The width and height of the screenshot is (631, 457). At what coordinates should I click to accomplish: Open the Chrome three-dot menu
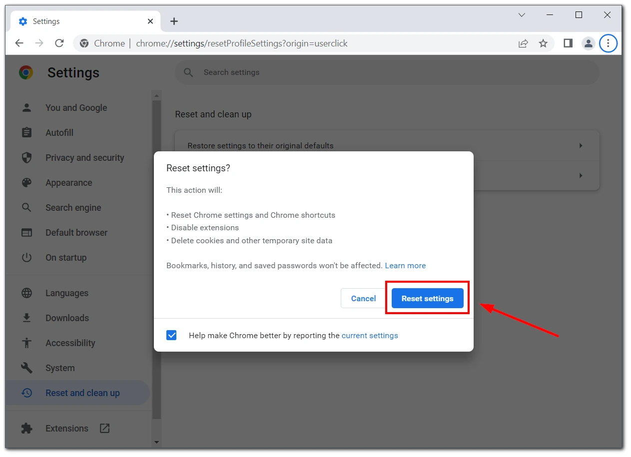(x=608, y=43)
